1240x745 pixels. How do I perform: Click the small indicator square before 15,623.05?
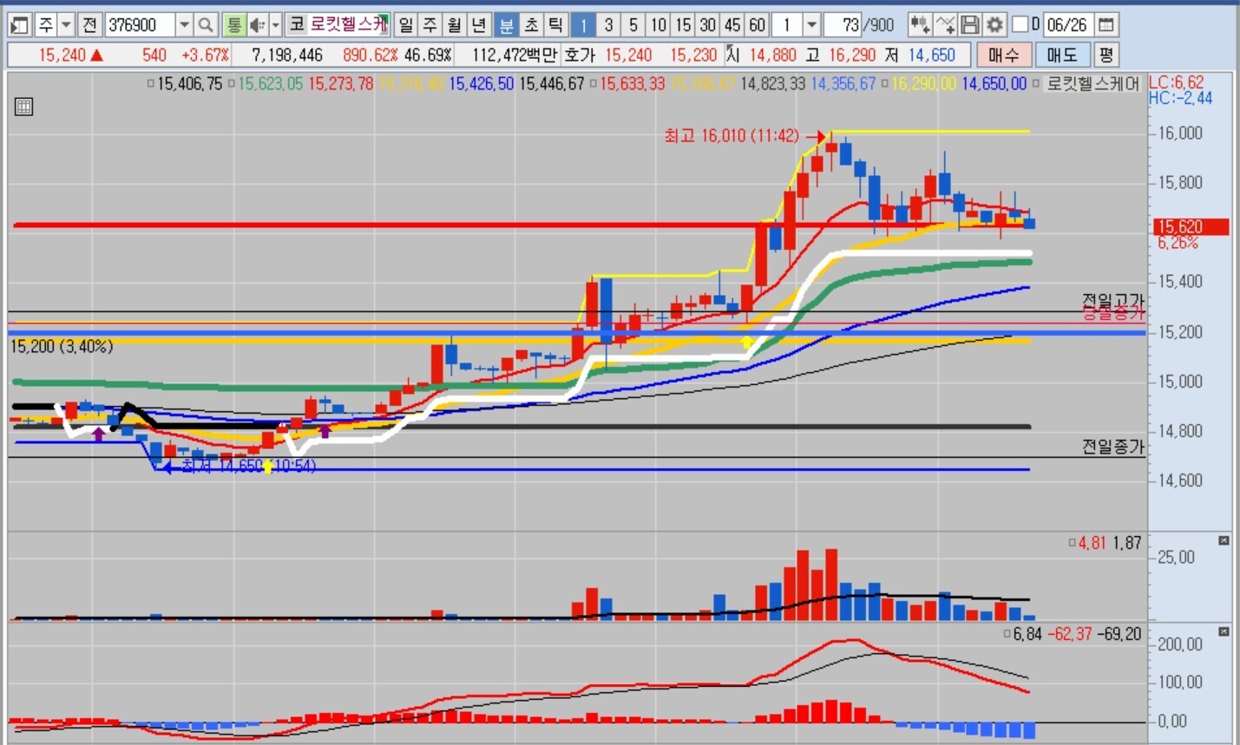(x=232, y=84)
